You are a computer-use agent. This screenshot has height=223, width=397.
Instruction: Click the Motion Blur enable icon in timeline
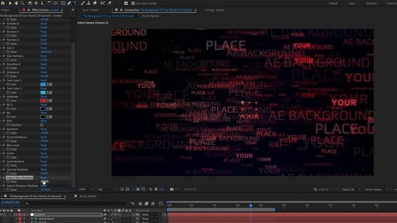(x=153, y=204)
